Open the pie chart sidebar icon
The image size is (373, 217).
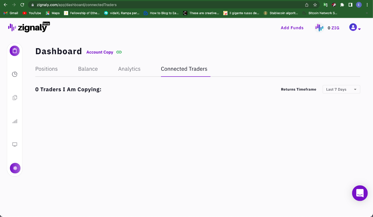[15, 74]
